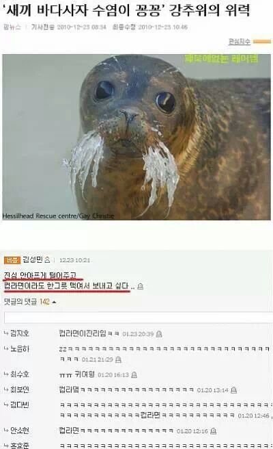This screenshot has height=449, width=273.
Task: Click the user profile icon beside 김성민
Action: click(x=47, y=260)
